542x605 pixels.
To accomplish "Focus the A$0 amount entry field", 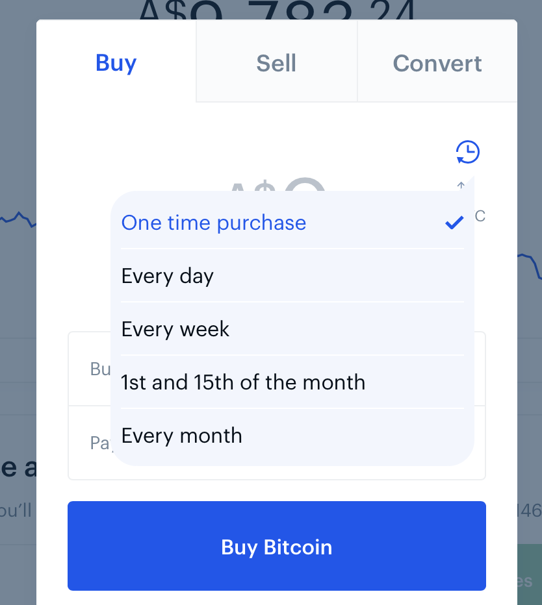I will (277, 184).
